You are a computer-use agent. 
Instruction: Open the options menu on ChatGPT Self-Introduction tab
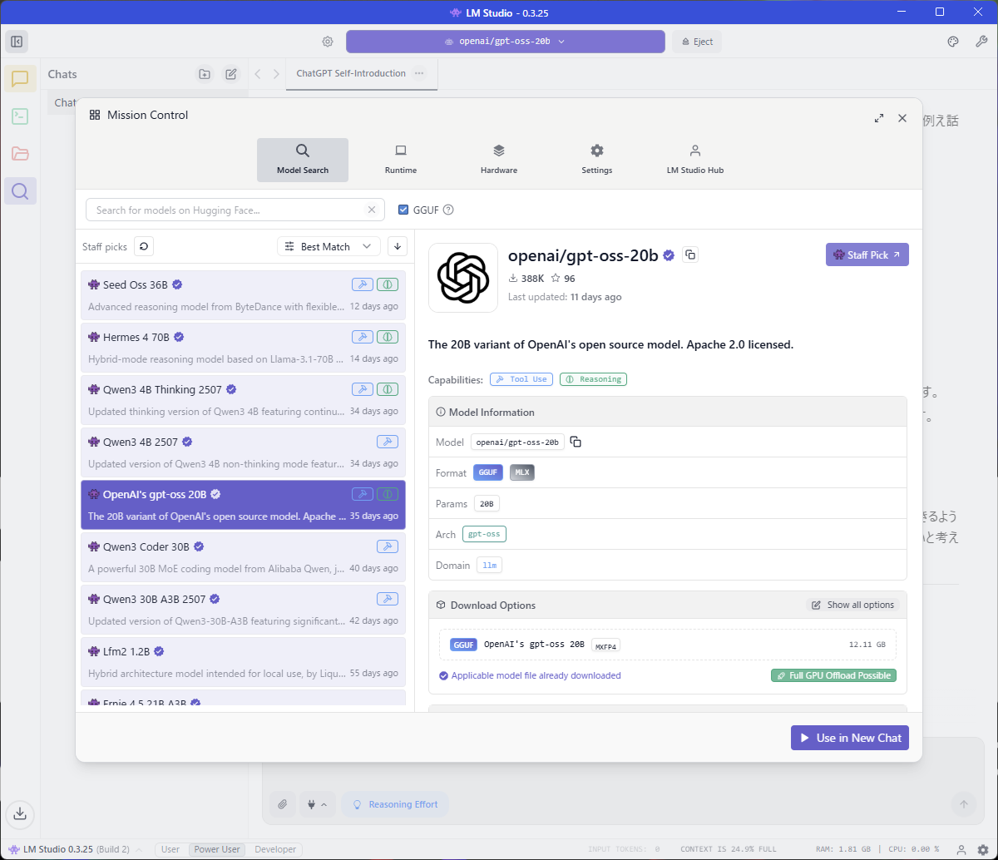click(419, 73)
